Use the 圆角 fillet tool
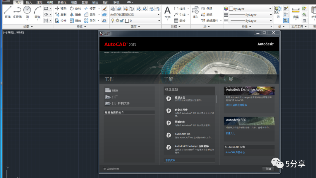This screenshot has width=316, height=178. coord(90,15)
